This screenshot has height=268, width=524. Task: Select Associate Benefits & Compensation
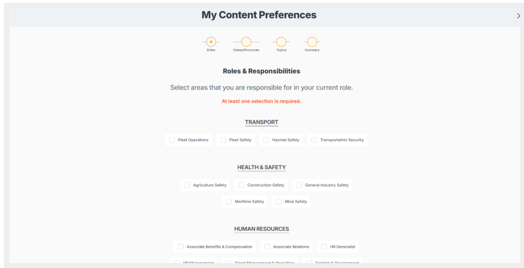[x=180, y=247]
